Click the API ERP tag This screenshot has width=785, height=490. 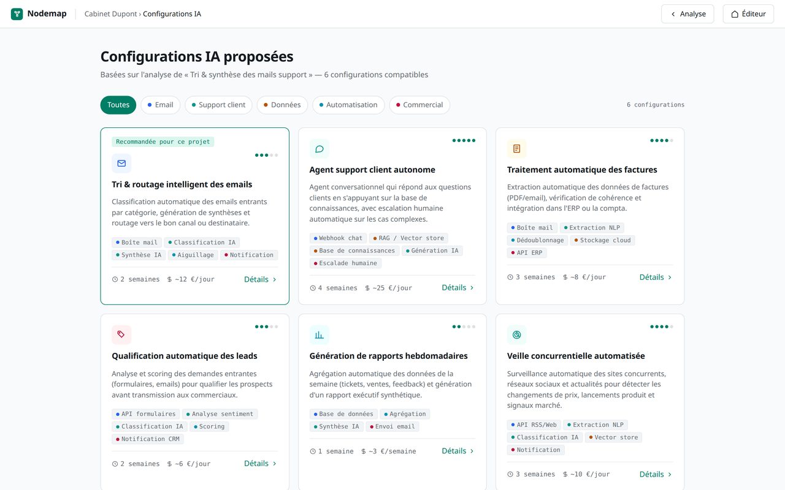pyautogui.click(x=527, y=252)
